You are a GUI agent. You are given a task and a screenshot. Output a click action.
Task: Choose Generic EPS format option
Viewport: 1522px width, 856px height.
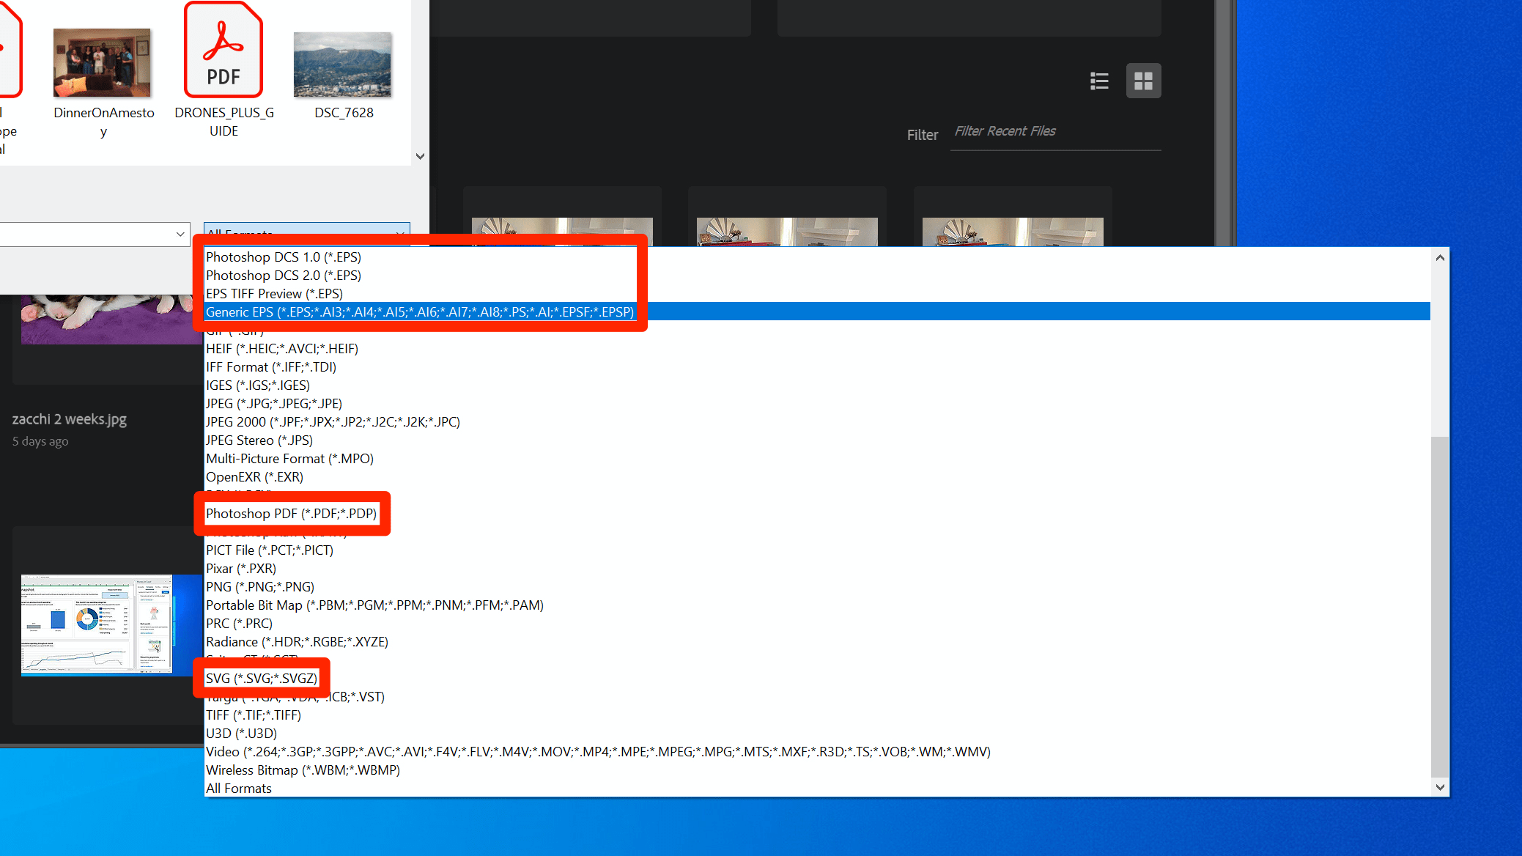[419, 312]
